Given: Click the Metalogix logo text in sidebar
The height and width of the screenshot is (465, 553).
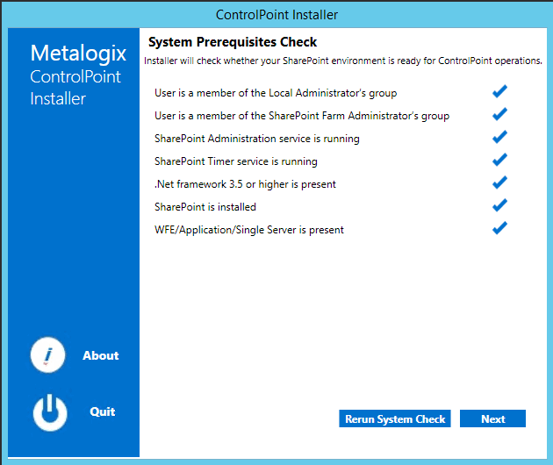Looking at the screenshot, I should (78, 54).
